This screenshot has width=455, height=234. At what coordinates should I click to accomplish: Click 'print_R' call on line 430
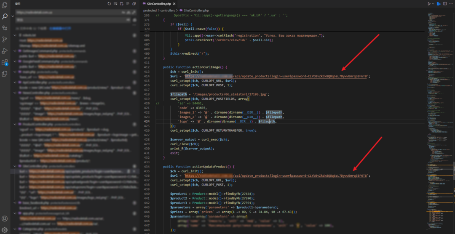177,149
